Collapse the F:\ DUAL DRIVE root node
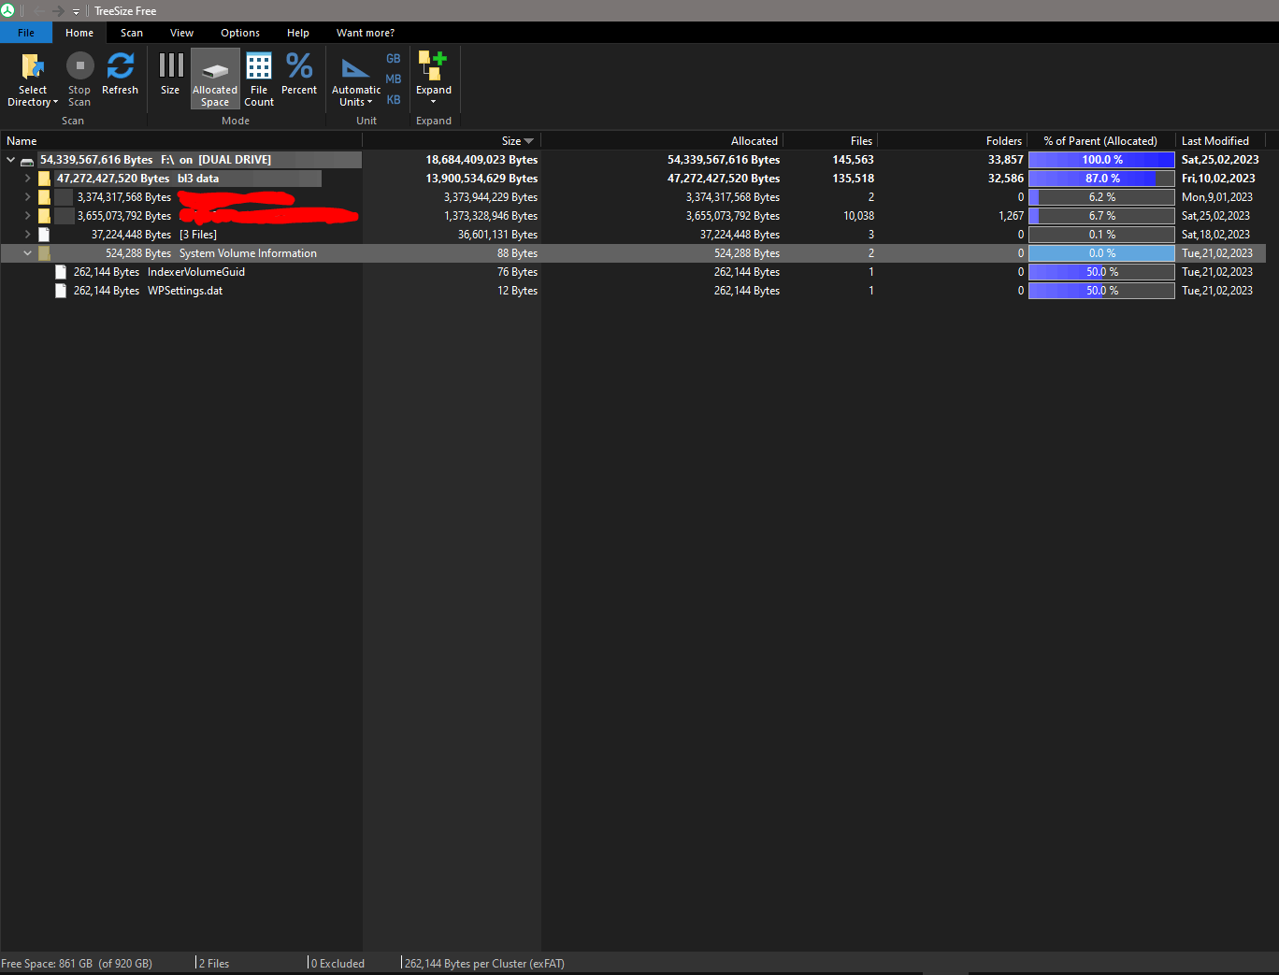Screen dimensions: 1279x975 click(x=11, y=160)
